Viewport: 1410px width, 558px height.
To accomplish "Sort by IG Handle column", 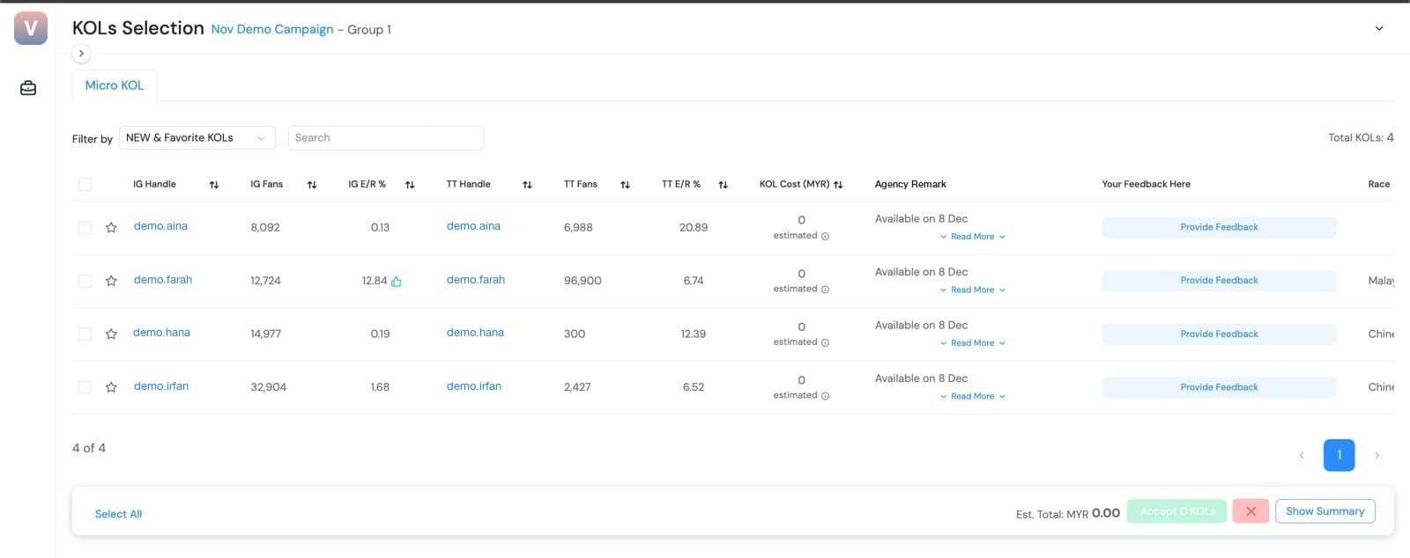I will pyautogui.click(x=214, y=185).
